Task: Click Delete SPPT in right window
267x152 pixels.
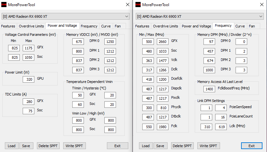Action: point(182,146)
